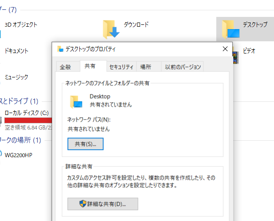Switch to the セキュリティ tab
274x221 pixels.
[x=121, y=67]
